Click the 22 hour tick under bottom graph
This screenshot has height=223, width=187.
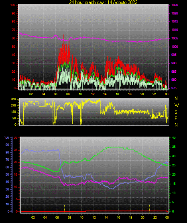pyautogui.click(x=155, y=217)
